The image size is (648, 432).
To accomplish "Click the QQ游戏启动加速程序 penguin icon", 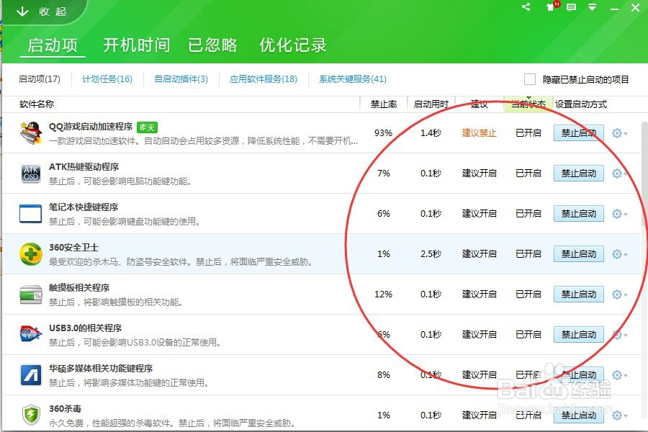I will coord(31,132).
